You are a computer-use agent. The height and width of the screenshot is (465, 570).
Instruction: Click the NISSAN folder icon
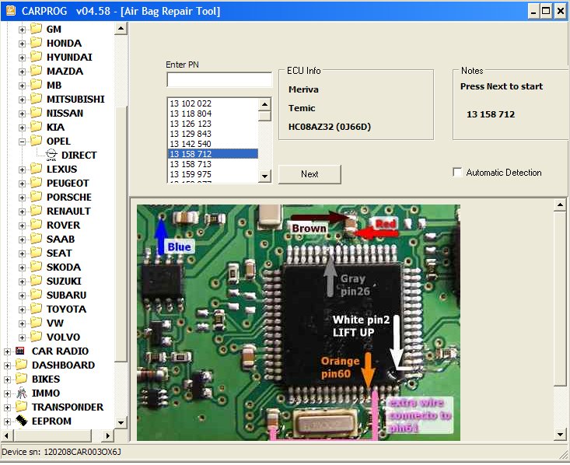(x=36, y=112)
